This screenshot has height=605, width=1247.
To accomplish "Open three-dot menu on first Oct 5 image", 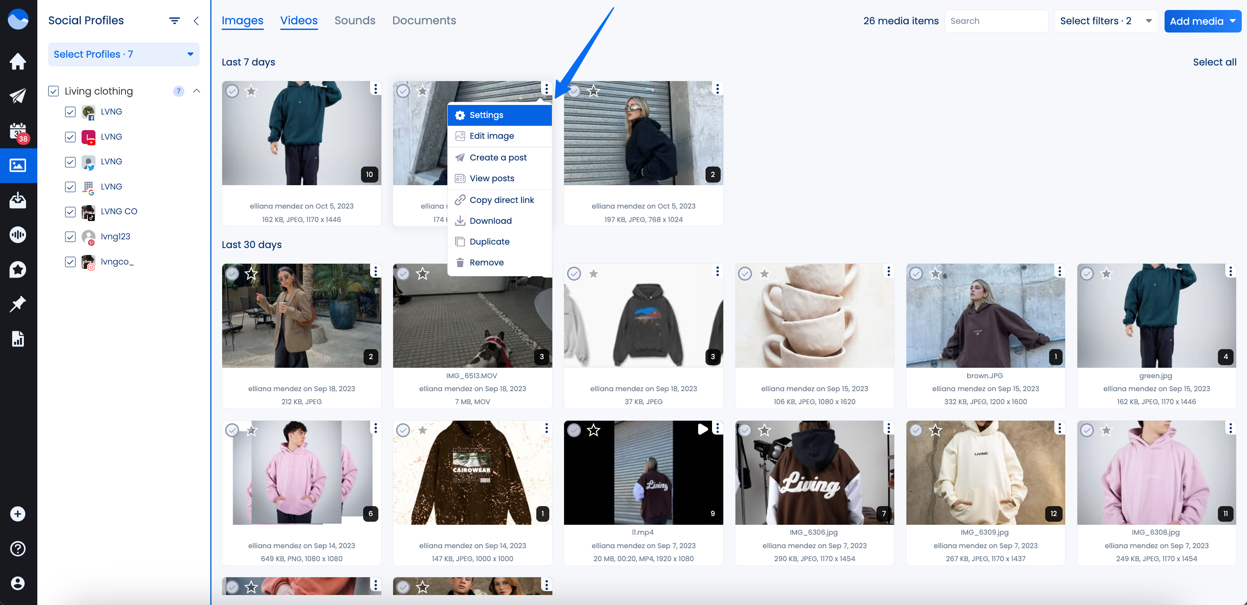I will pyautogui.click(x=376, y=89).
